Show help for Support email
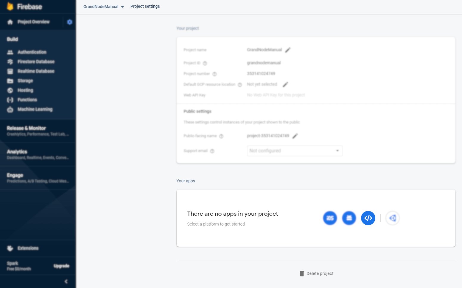 coord(212,151)
